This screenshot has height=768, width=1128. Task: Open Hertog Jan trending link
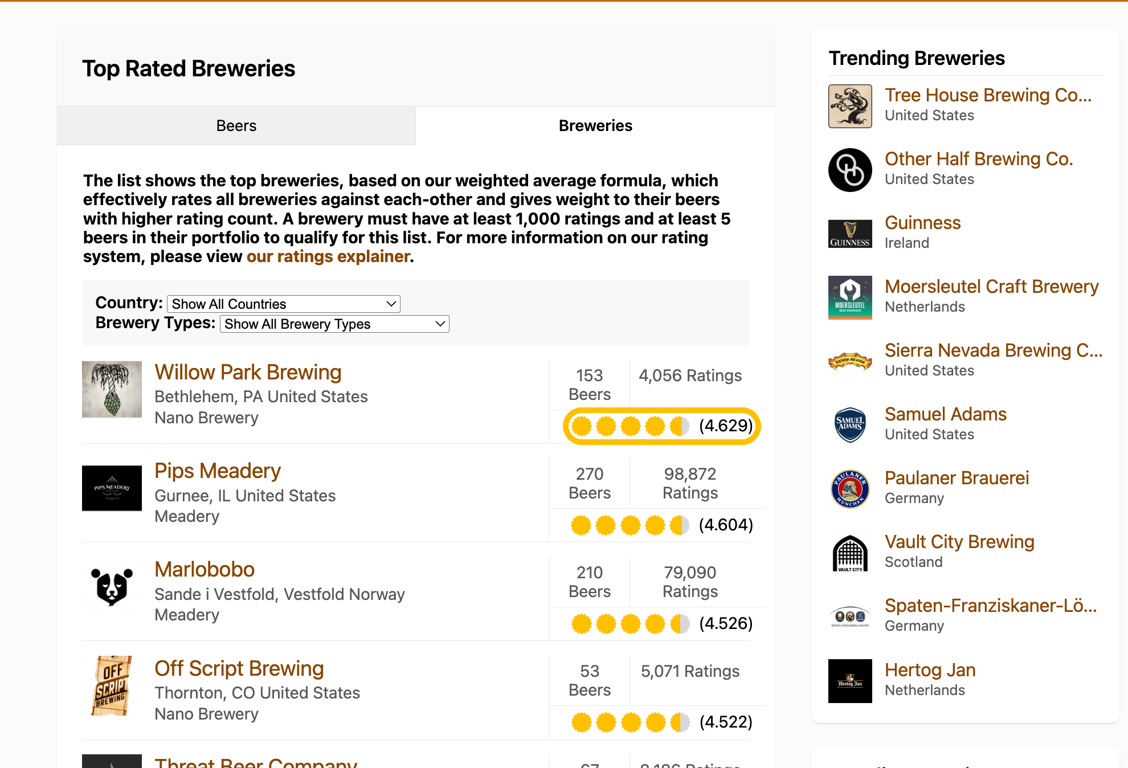[x=930, y=670]
